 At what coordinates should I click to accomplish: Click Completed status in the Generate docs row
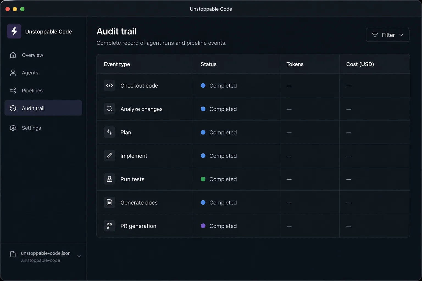click(x=223, y=203)
